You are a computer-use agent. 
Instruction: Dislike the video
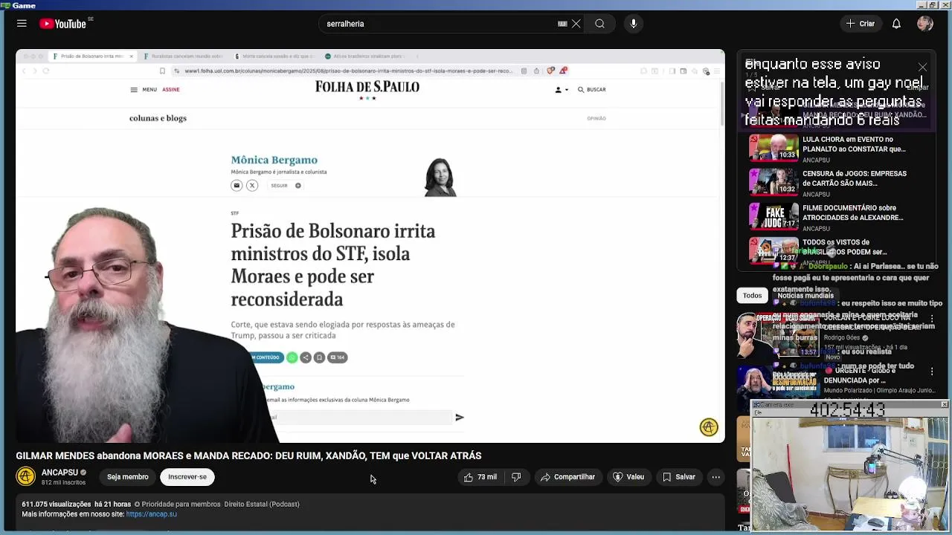click(516, 477)
